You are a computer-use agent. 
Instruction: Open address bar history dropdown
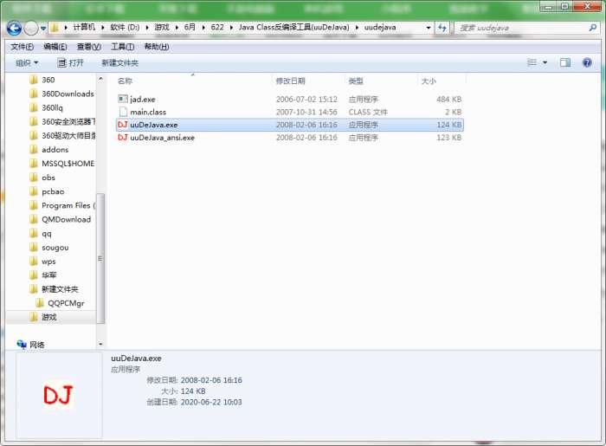[428, 28]
